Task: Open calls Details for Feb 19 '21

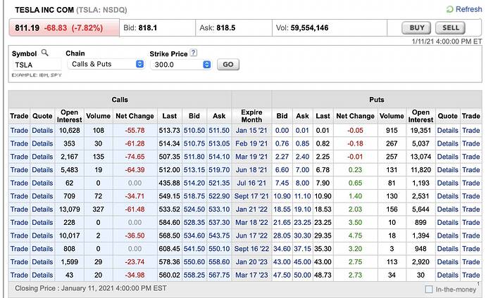Action: click(42, 143)
